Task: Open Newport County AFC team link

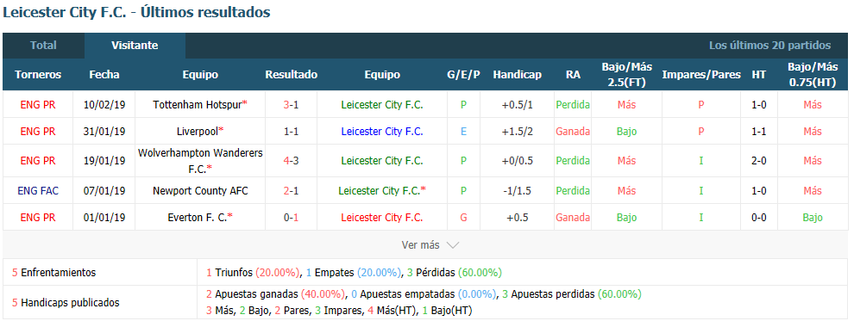Action: (x=200, y=191)
